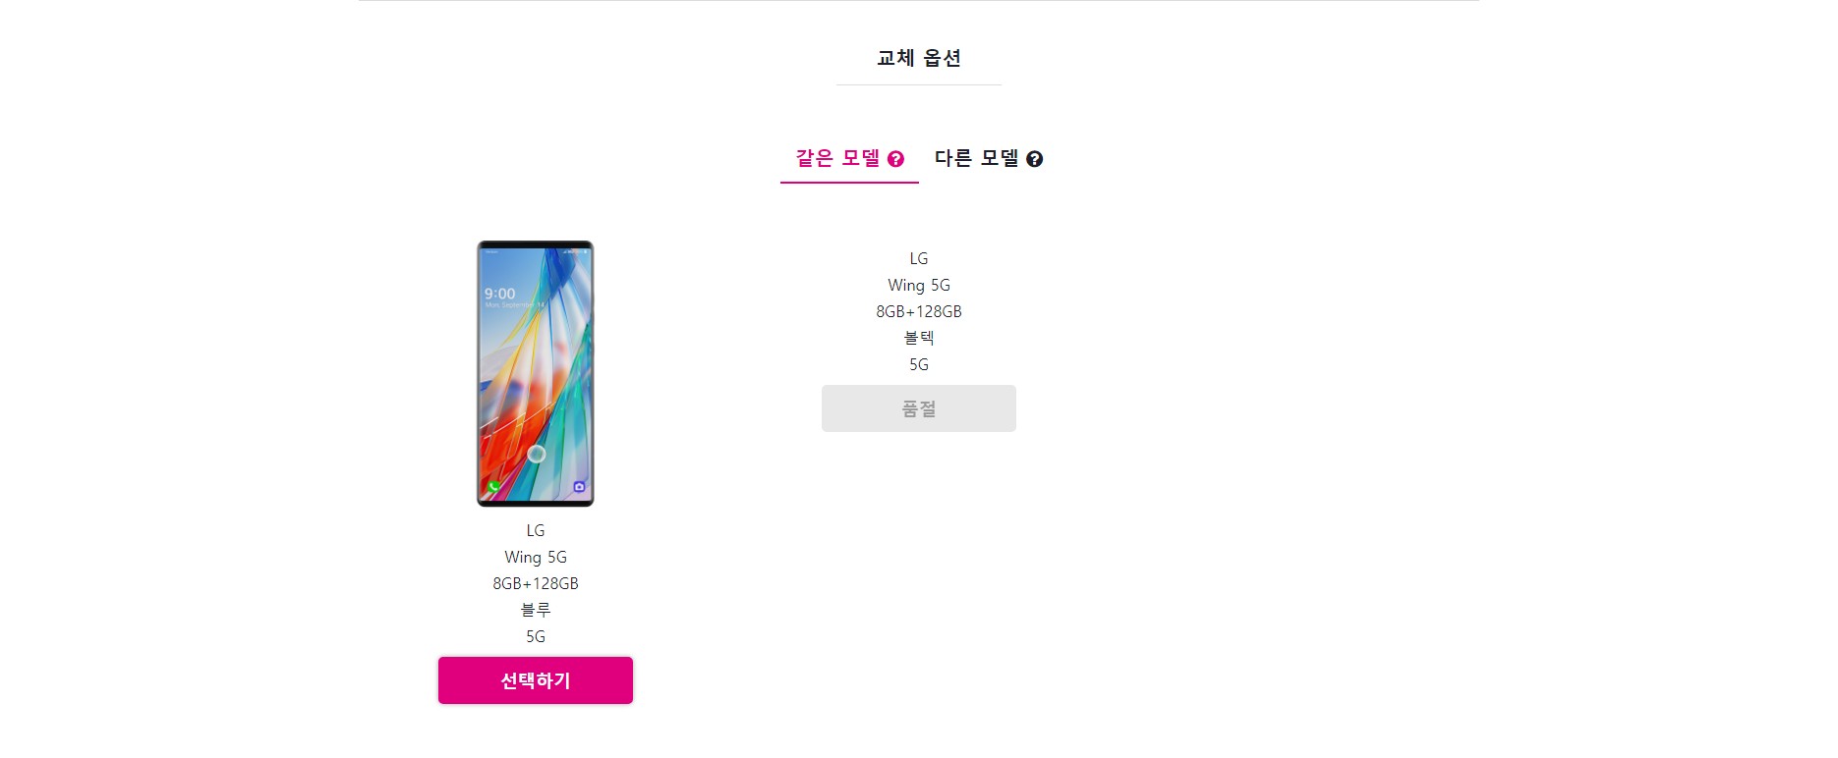Viewport: 1838px width, 758px height.
Task: Open help icon beside 같은 모델
Action: [895, 159]
